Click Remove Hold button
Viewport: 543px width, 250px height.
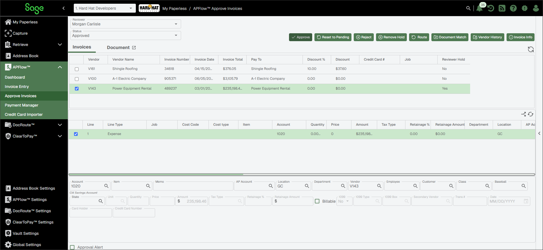[x=391, y=37]
